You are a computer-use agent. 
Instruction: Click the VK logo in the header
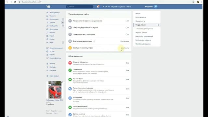pos(48,6)
